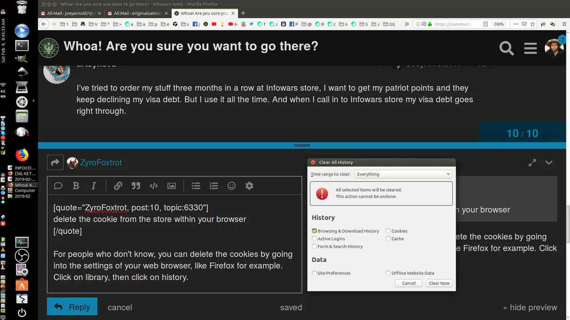The height and width of the screenshot is (320, 570).
Task: Open the trash can icon in dock
Action: coord(22,8)
